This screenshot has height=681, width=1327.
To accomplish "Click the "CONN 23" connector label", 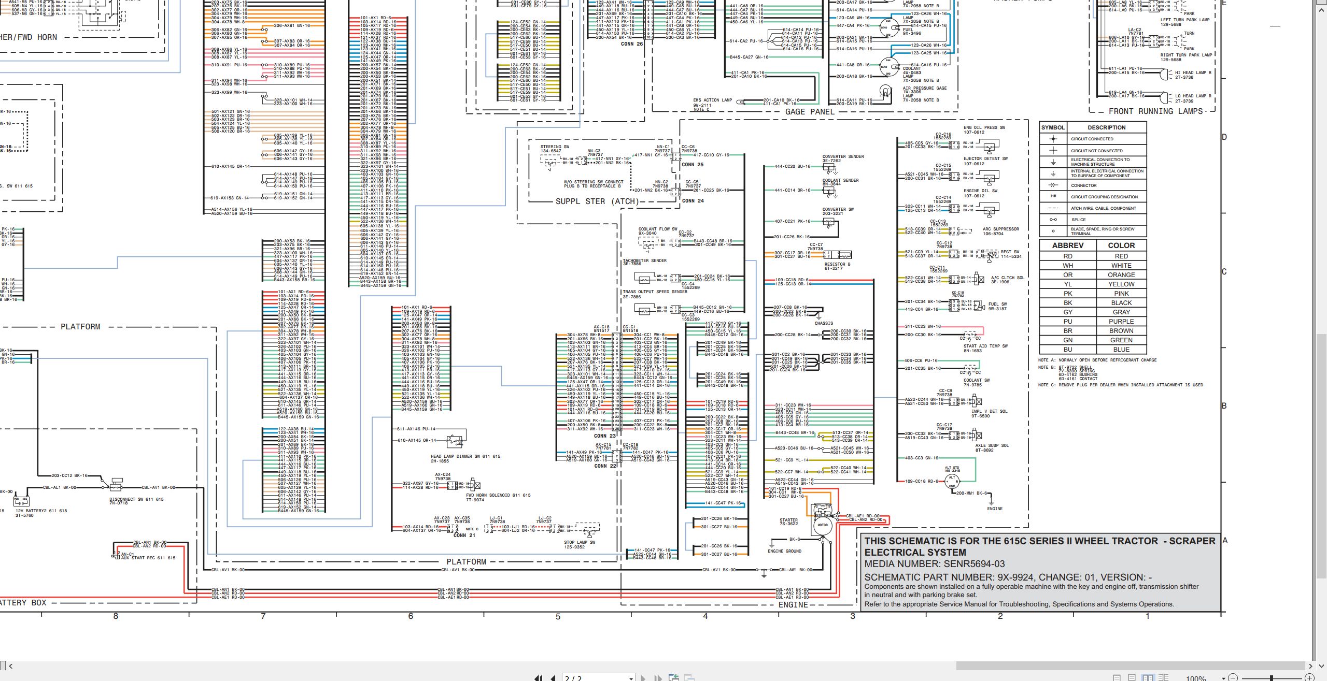I will (605, 436).
